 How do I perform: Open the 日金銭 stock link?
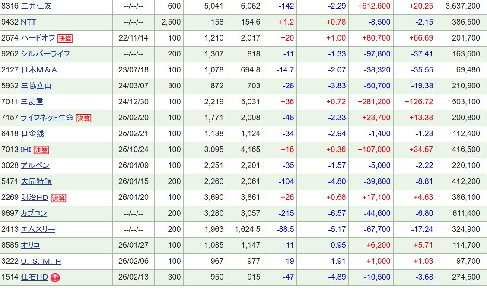[32, 134]
